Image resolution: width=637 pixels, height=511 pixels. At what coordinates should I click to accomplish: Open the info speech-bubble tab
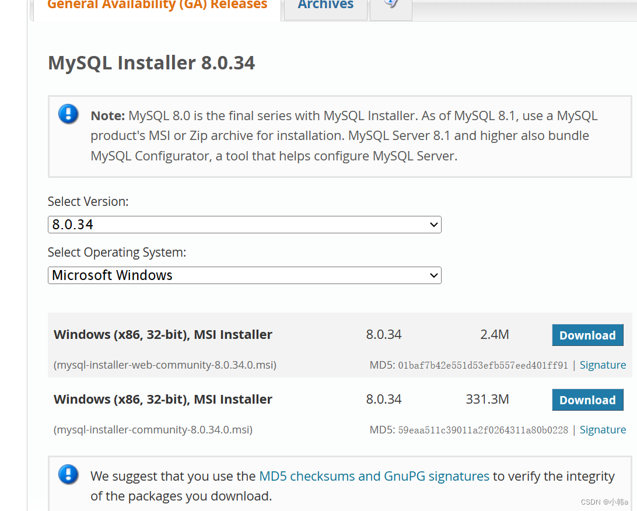point(391,6)
